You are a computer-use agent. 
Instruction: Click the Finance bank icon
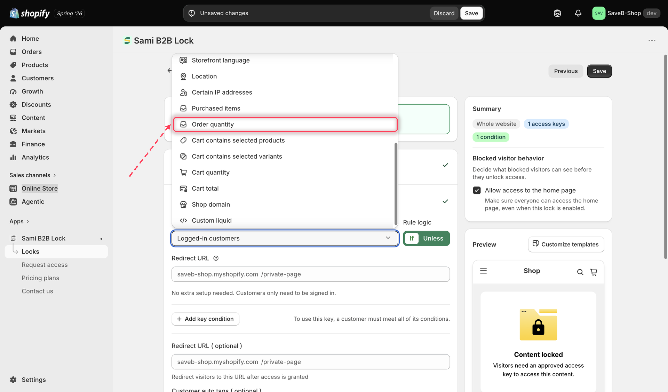point(13,144)
